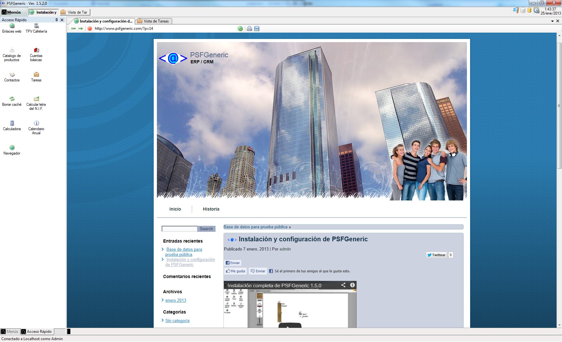Open the Sin categoría link

tap(177, 320)
